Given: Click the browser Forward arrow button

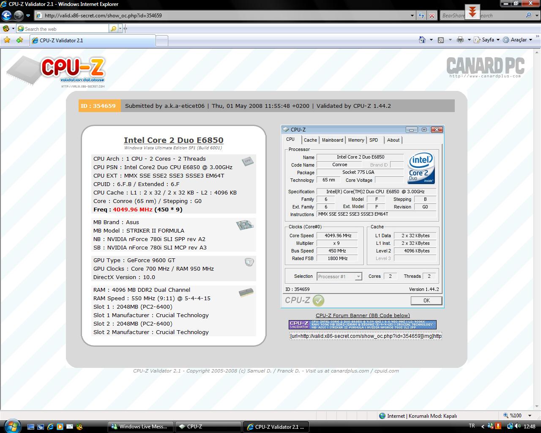Looking at the screenshot, I should coord(19,16).
